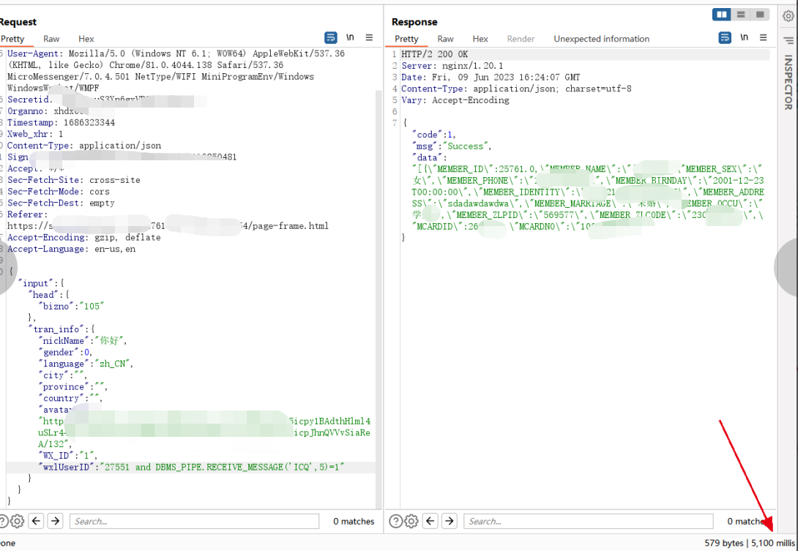Click the wxlUserID SQL injection payload line
Viewport: 798px width, 551px height.
click(x=191, y=467)
